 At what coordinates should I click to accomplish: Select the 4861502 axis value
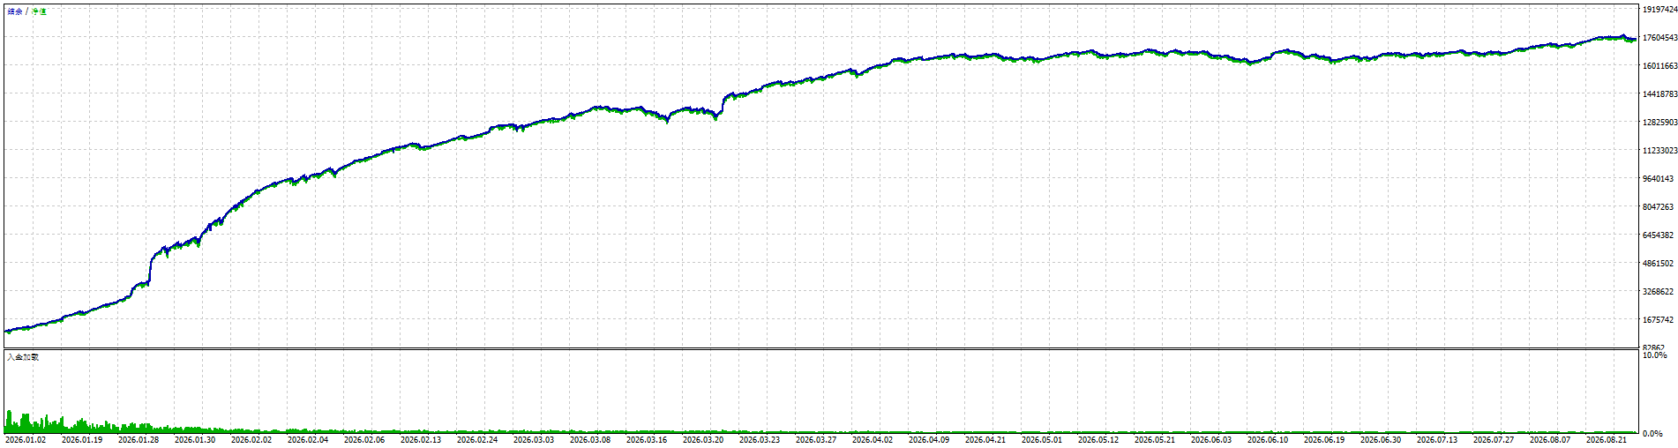point(1658,264)
